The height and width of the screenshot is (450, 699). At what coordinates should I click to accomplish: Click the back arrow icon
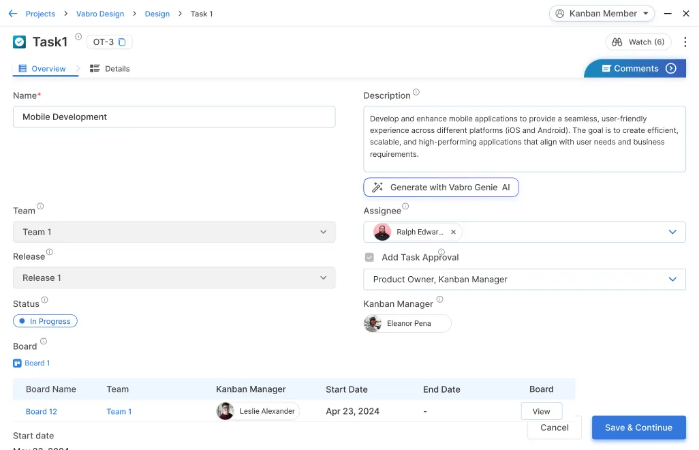pos(12,14)
